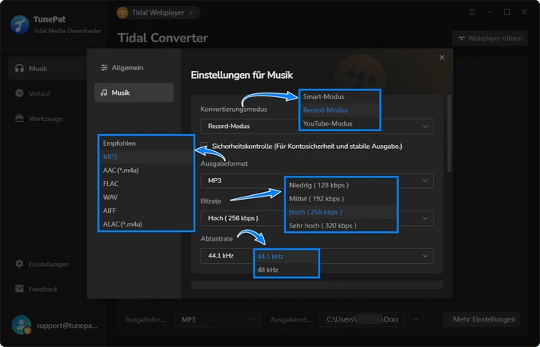The height and width of the screenshot is (347, 540).
Task: Click the toolbox icon beside Werkzeuge
Action: pyautogui.click(x=19, y=119)
